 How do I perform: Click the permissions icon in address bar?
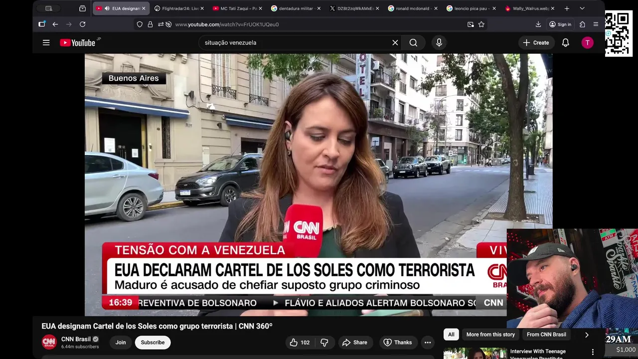(x=160, y=24)
